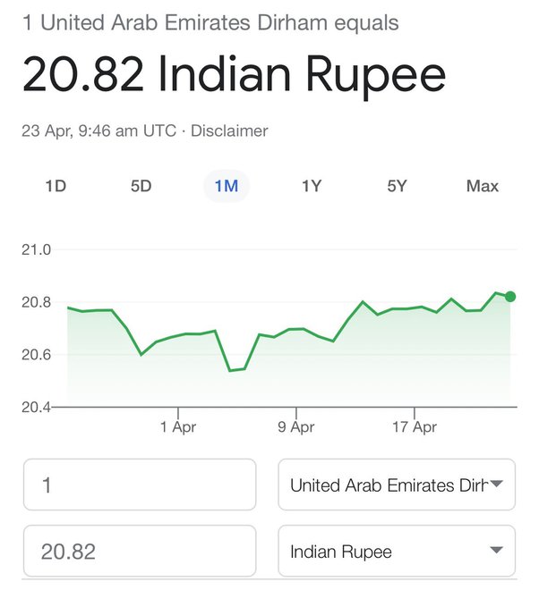Switch to the Max range tab

(x=483, y=186)
